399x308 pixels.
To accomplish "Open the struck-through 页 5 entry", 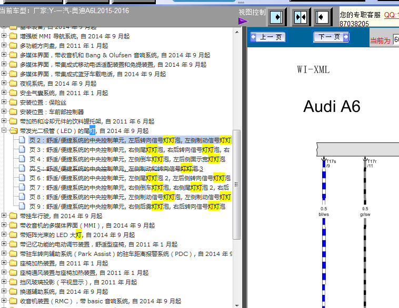I will (x=116, y=169).
